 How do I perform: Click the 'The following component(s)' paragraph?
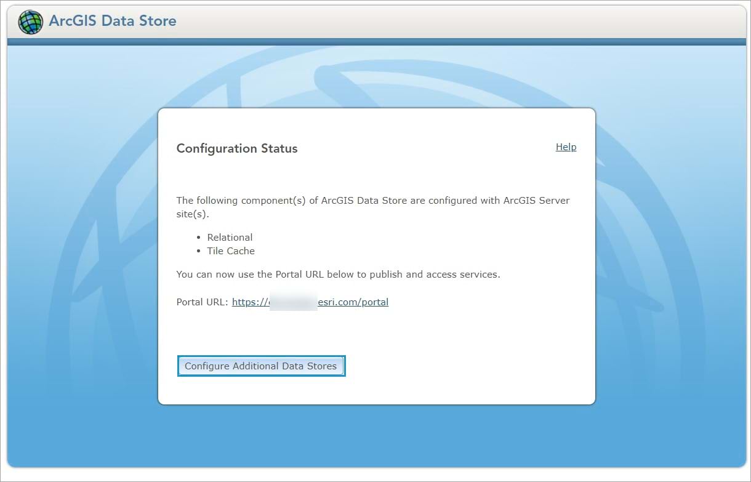click(373, 207)
